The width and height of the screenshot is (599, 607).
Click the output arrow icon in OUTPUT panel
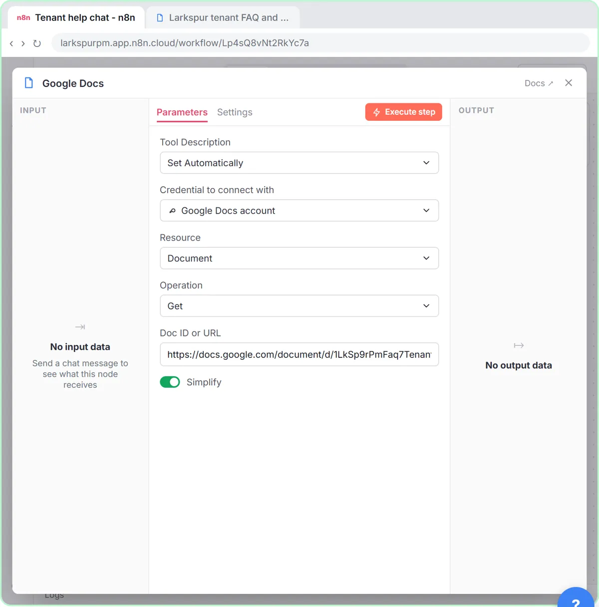[519, 345]
